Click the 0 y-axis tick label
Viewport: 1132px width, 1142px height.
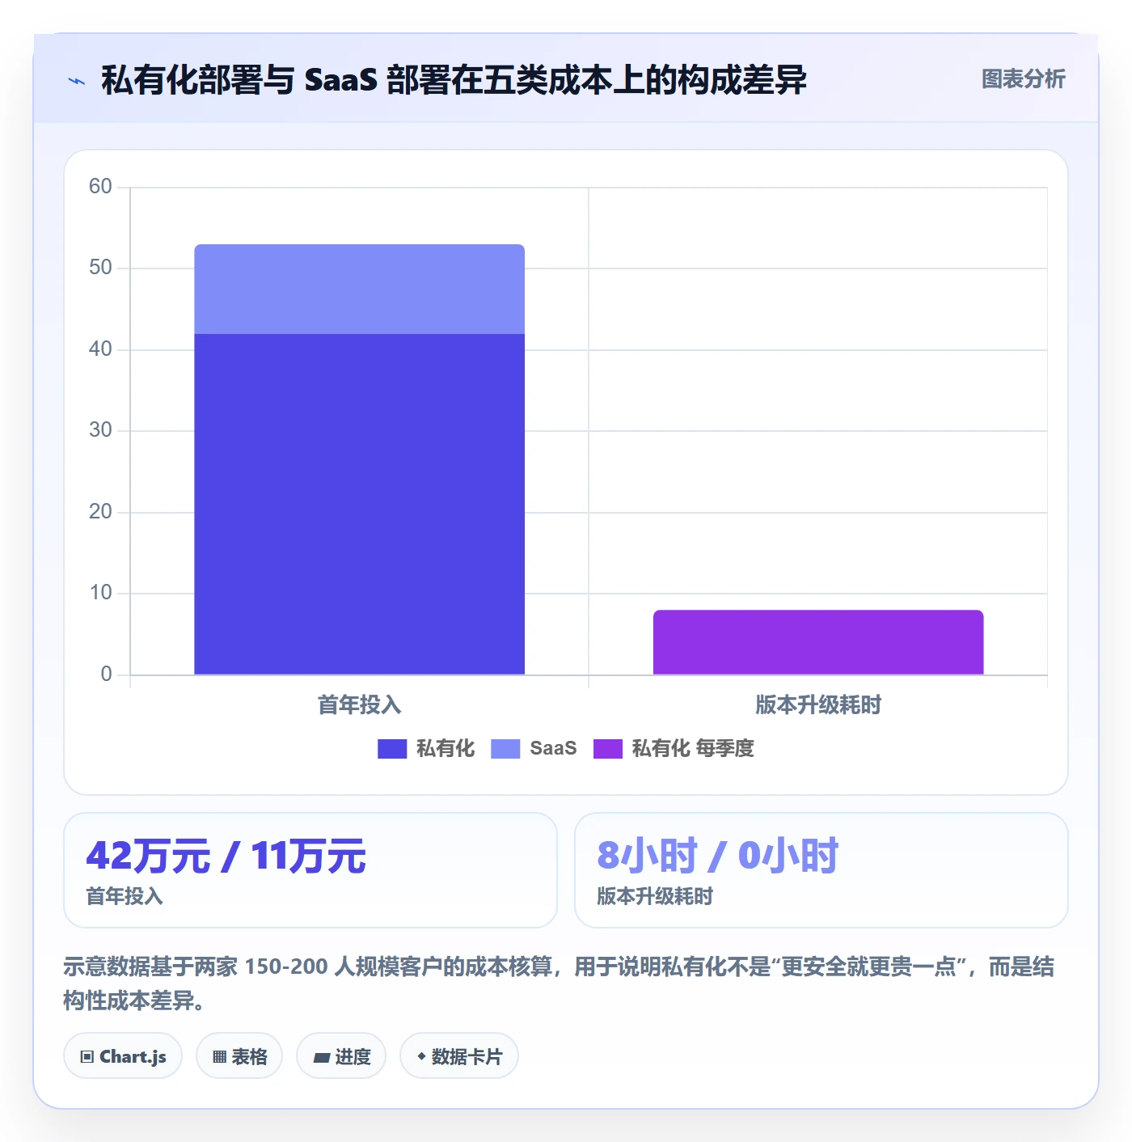(106, 675)
